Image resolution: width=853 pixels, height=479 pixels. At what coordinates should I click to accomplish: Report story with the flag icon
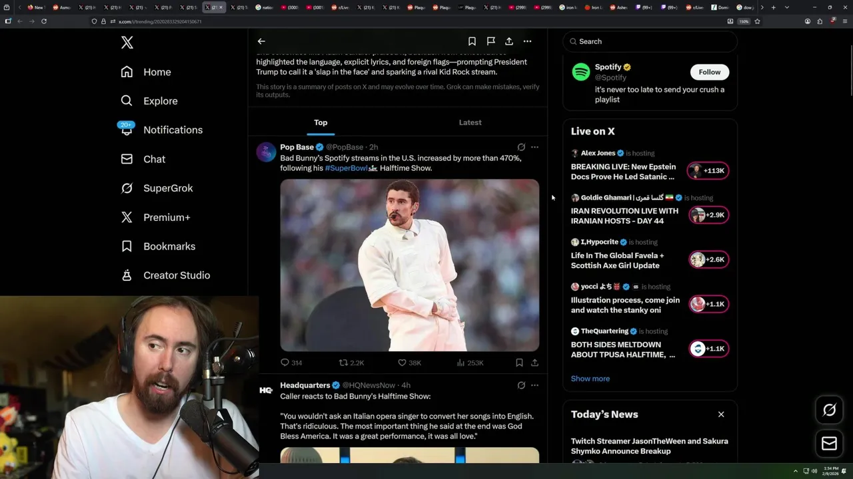490,41
